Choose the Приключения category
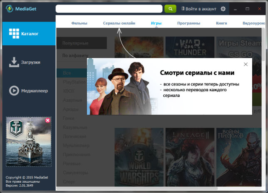Image resolution: width=268 pixels, height=193 pixels. pos(77,154)
